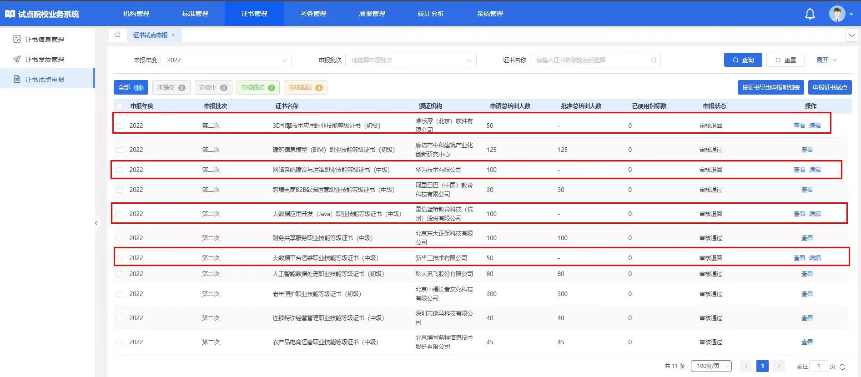
Task: Click 申报证书试点 button
Action: [830, 87]
